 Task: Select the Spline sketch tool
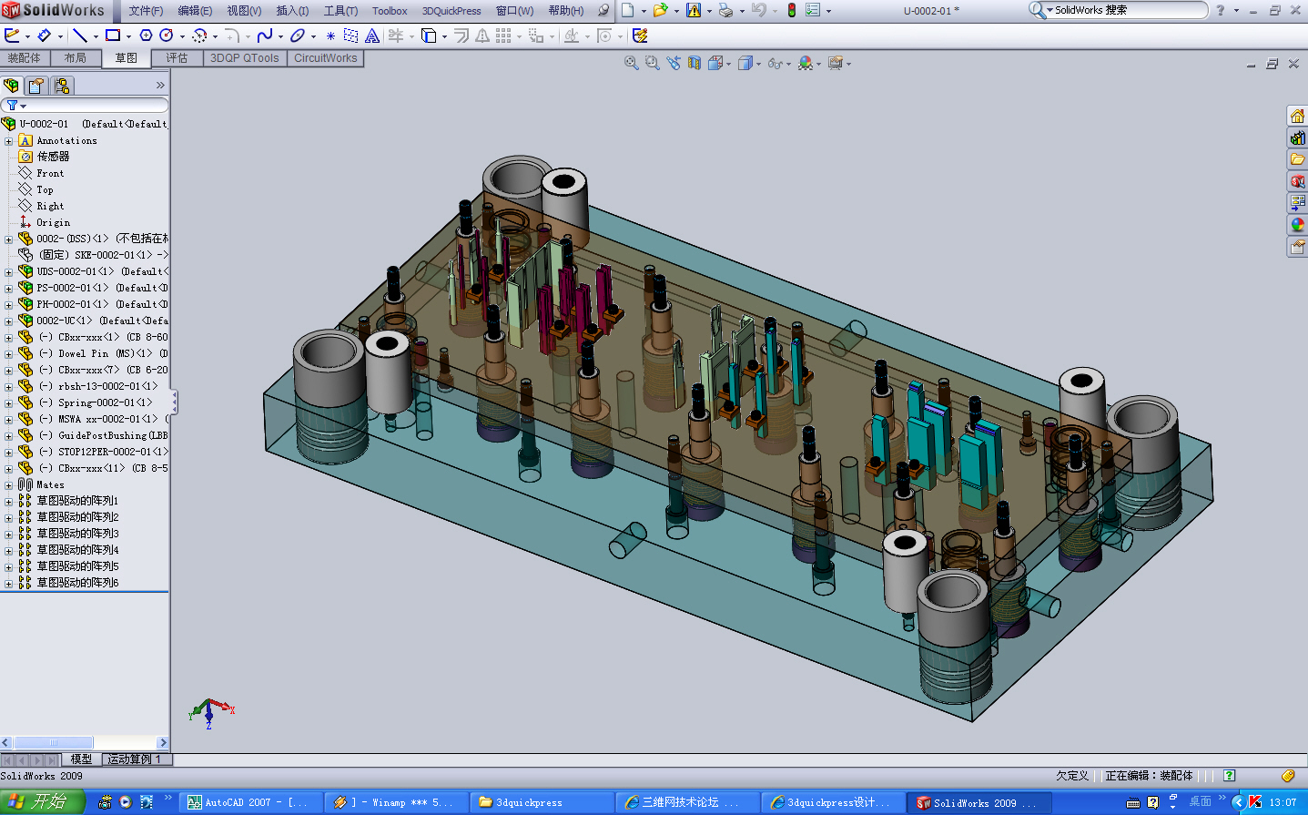pos(264,36)
